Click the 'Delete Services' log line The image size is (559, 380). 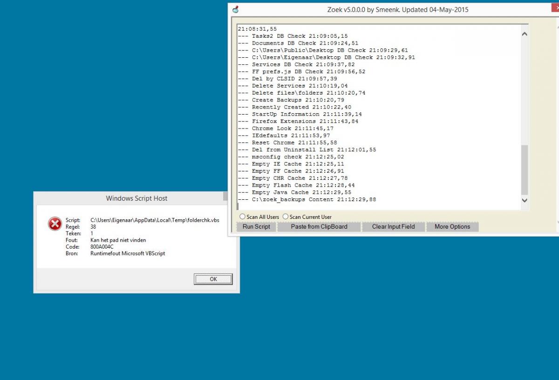point(293,86)
